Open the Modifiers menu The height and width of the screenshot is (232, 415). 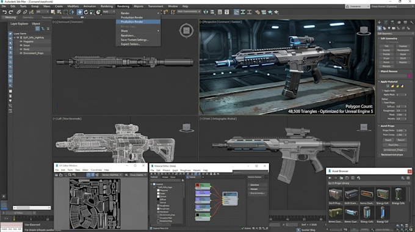(73, 6)
